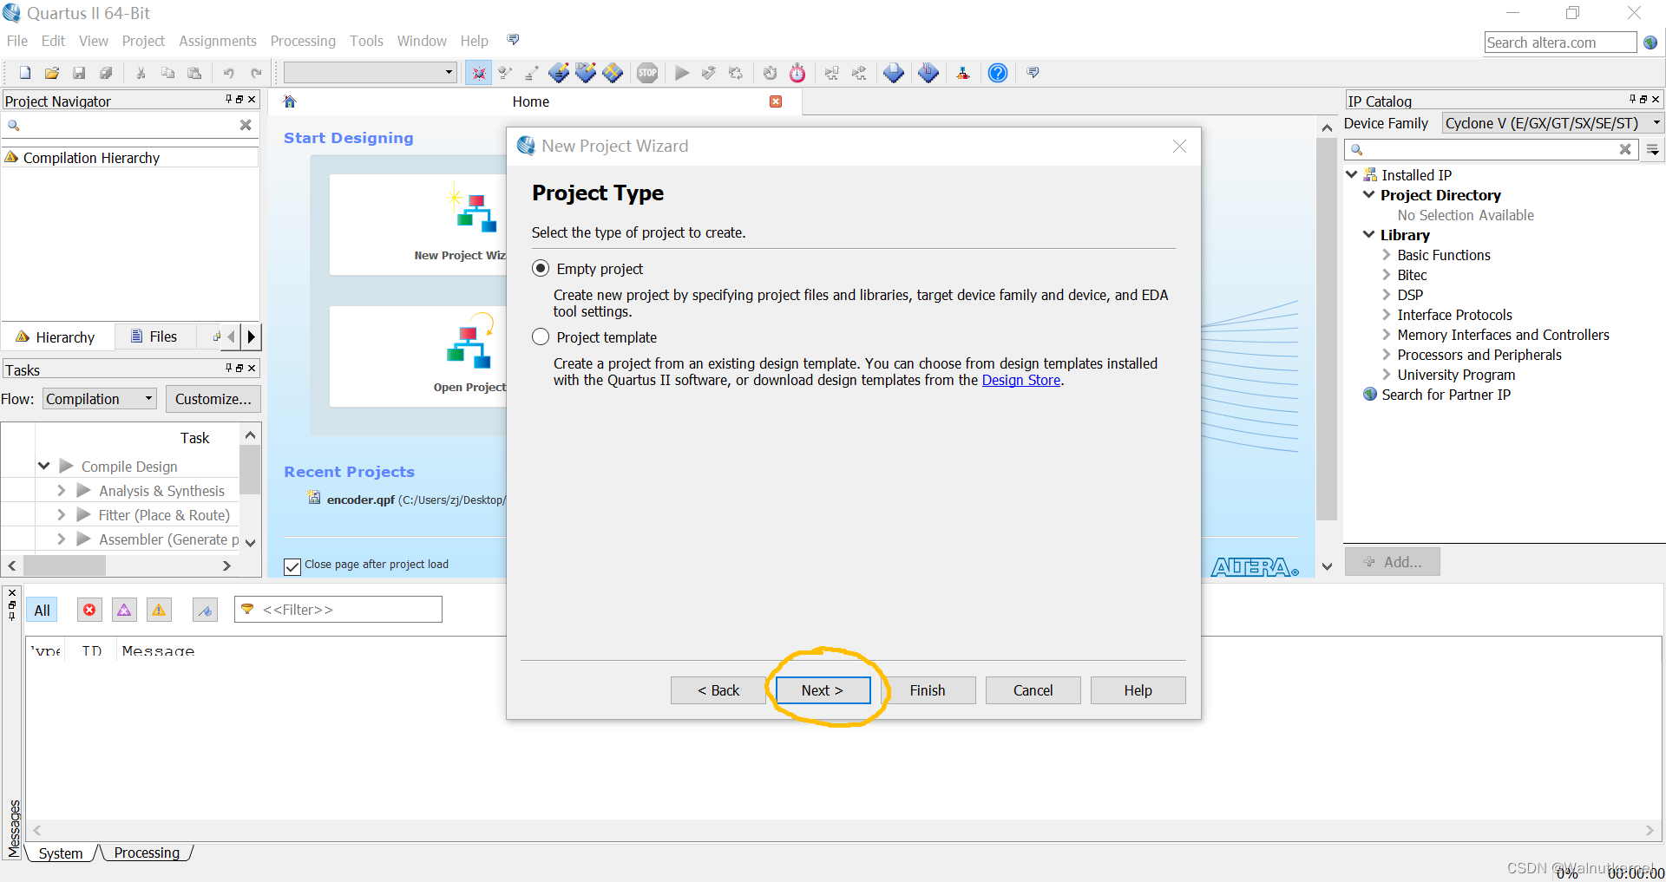Click the messages Filter input field
Viewport: 1666px width, 882px height.
click(x=338, y=610)
